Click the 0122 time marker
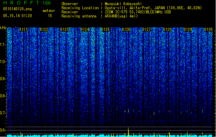Image resolution: width=216 pixels, height=137 pixels. [x=44, y=29]
